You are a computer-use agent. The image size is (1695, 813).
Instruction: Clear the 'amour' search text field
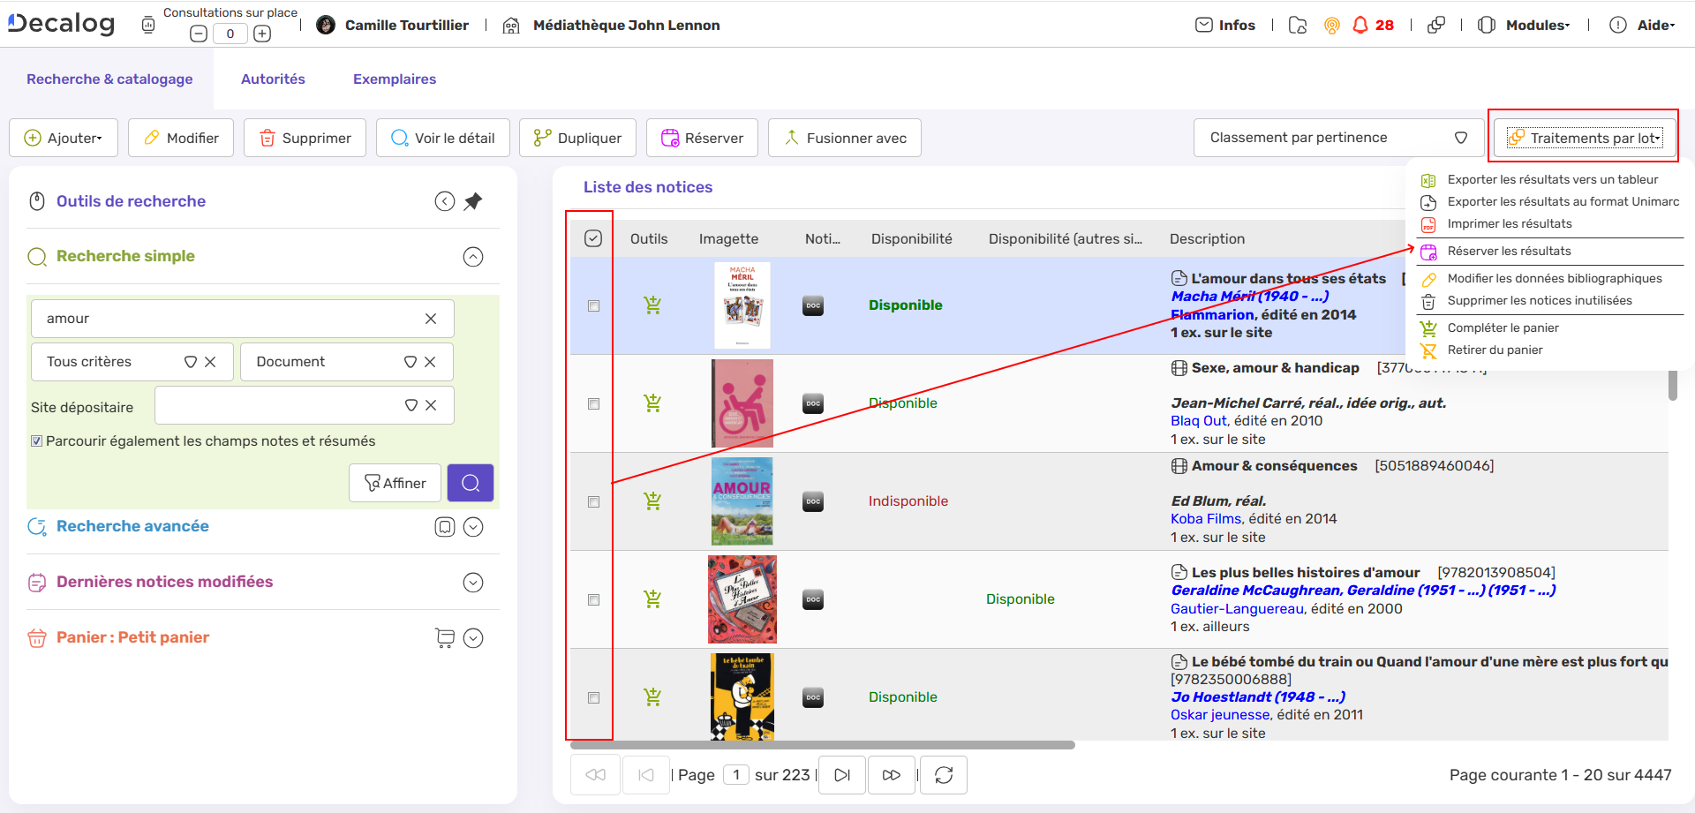pyautogui.click(x=431, y=319)
